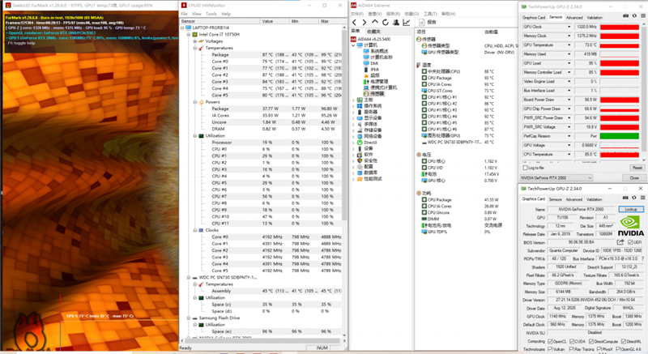Screen dimensions: 648x354
Task: Open GPU Clock sensor dropdown
Action: (x=569, y=27)
